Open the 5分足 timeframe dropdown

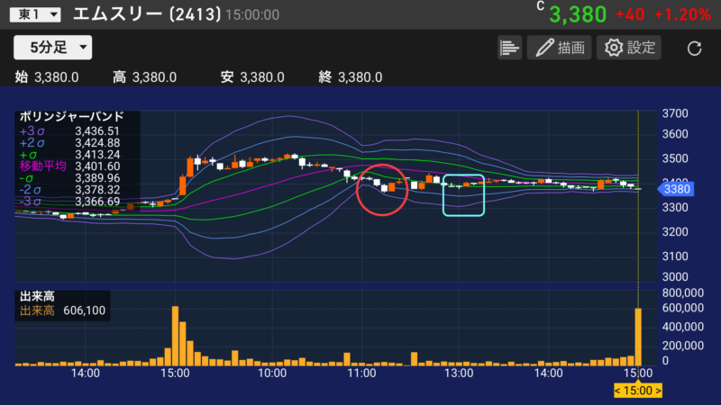tap(53, 48)
